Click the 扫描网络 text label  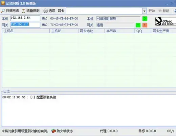point(12,11)
